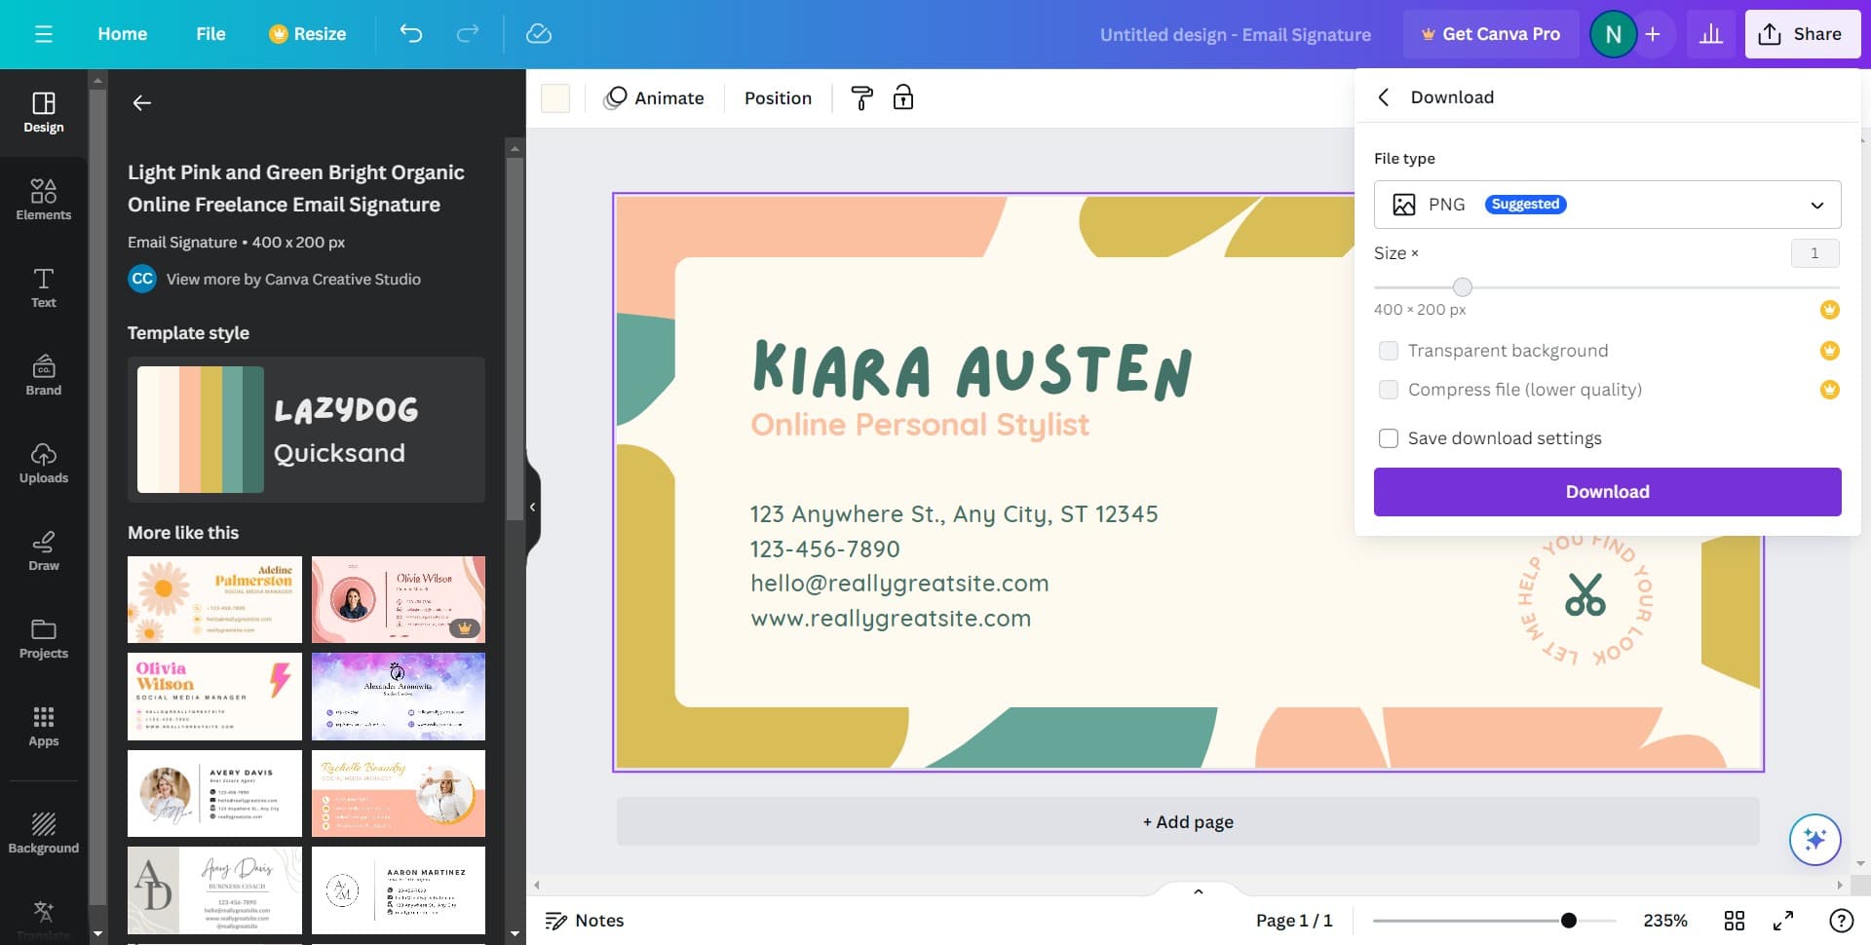Go to Home in top bar
The width and height of the screenshot is (1871, 945).
tap(122, 34)
